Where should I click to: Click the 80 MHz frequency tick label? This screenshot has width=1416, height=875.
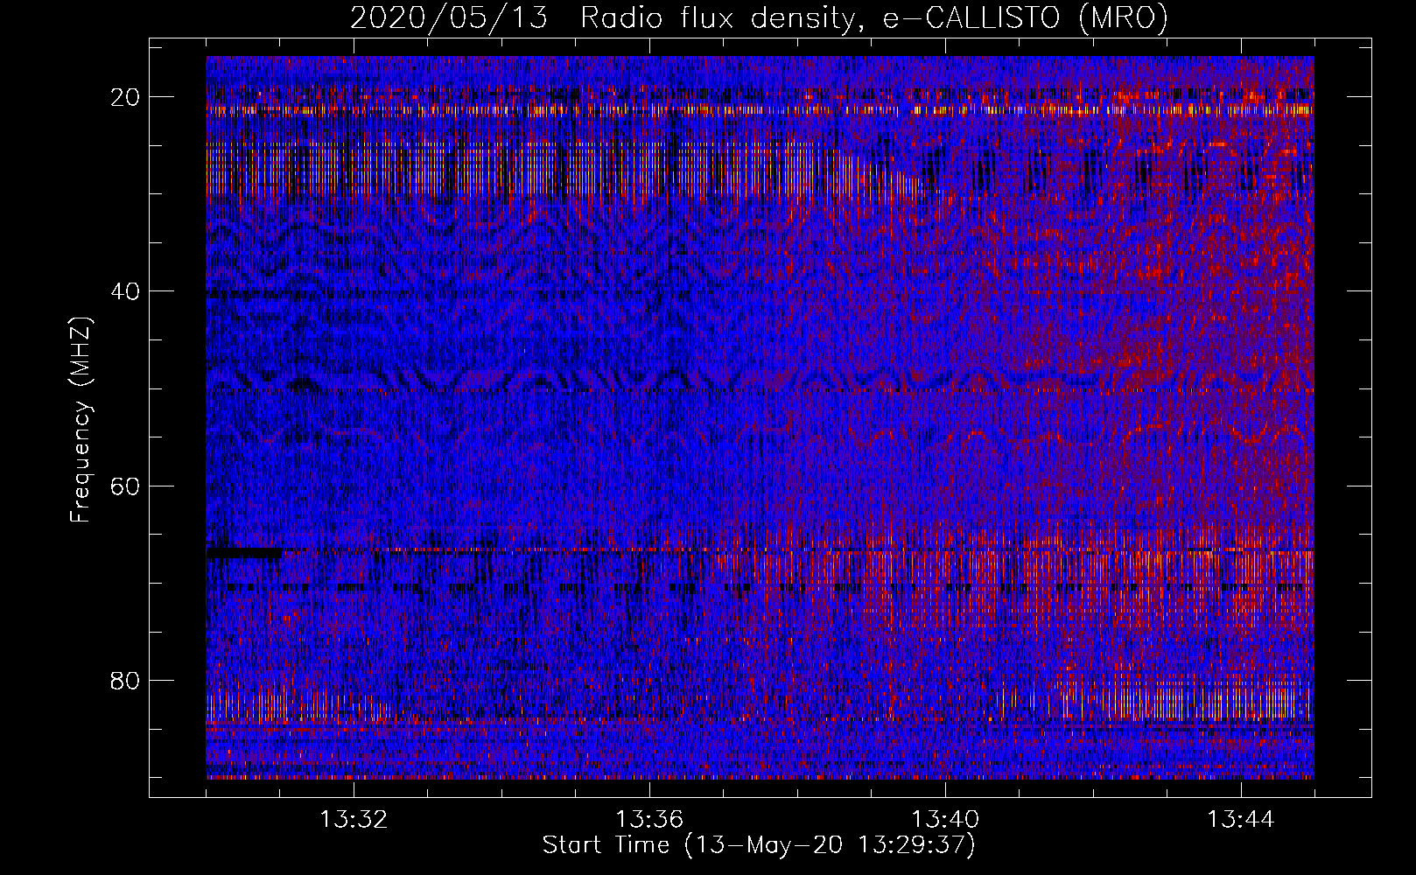click(x=125, y=680)
